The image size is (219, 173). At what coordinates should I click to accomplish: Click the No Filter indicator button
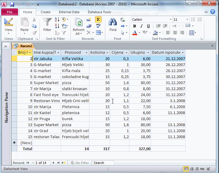(80, 163)
